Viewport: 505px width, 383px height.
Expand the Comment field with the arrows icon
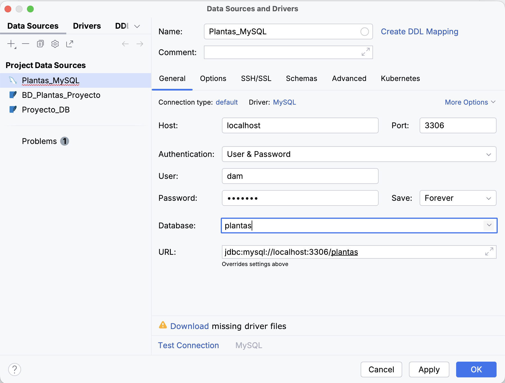point(366,52)
